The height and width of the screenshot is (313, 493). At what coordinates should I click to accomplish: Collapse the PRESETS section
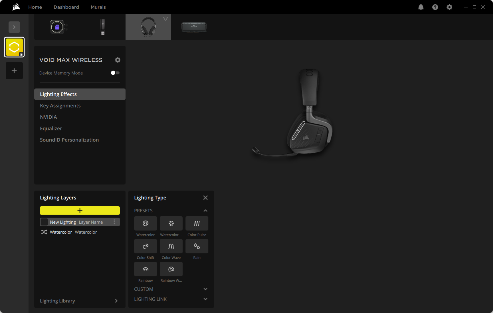(205, 211)
